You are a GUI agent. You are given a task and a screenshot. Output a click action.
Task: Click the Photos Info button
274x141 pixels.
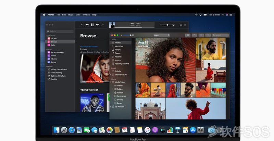point(188,35)
